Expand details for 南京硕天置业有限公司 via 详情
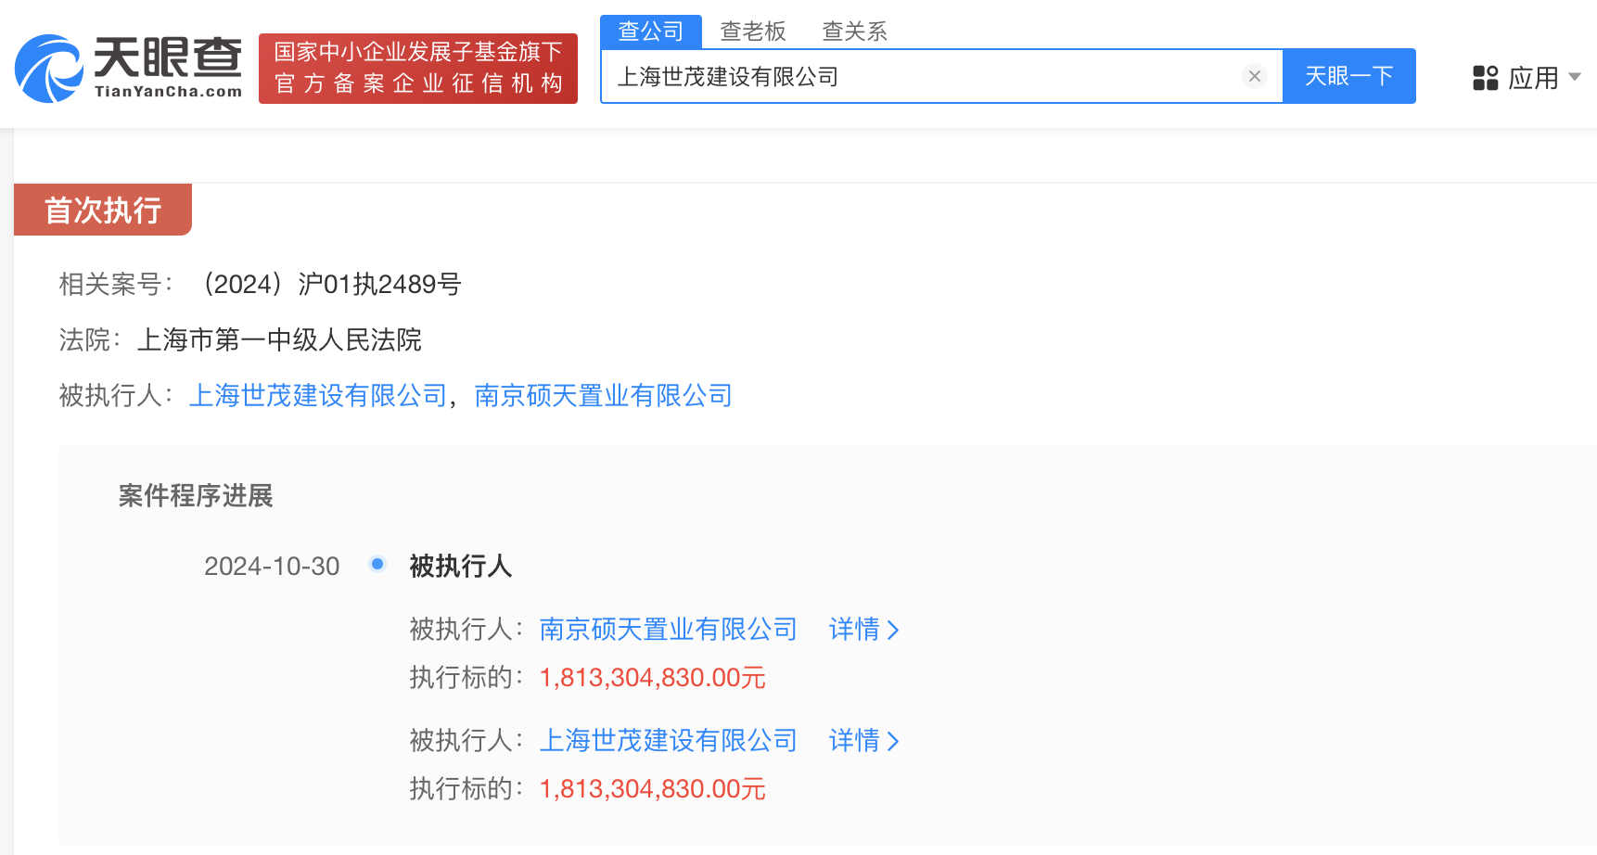 (x=854, y=630)
